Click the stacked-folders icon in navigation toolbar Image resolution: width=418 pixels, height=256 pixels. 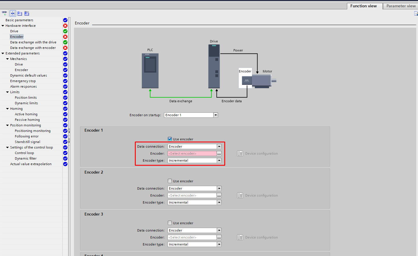(x=27, y=13)
